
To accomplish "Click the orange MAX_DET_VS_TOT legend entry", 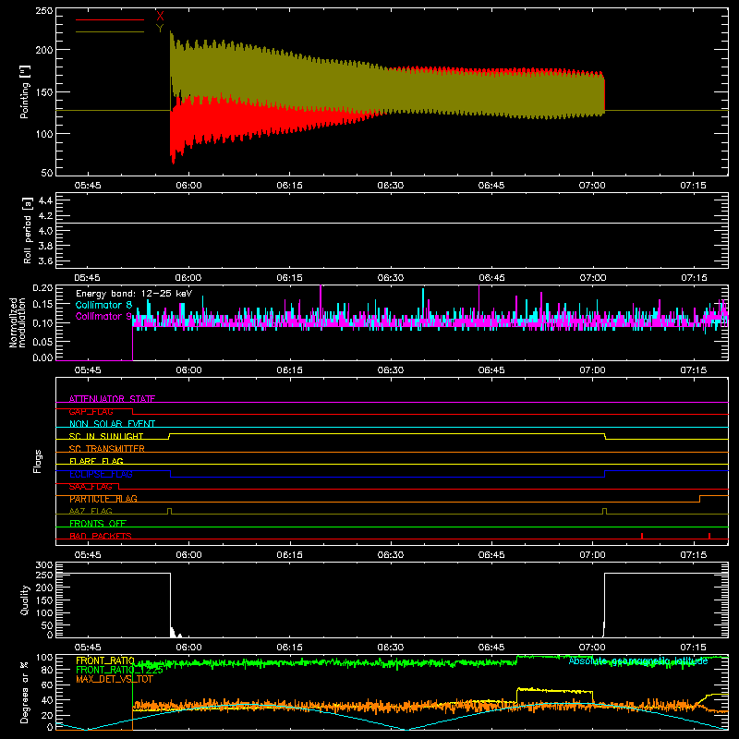I will click(115, 679).
